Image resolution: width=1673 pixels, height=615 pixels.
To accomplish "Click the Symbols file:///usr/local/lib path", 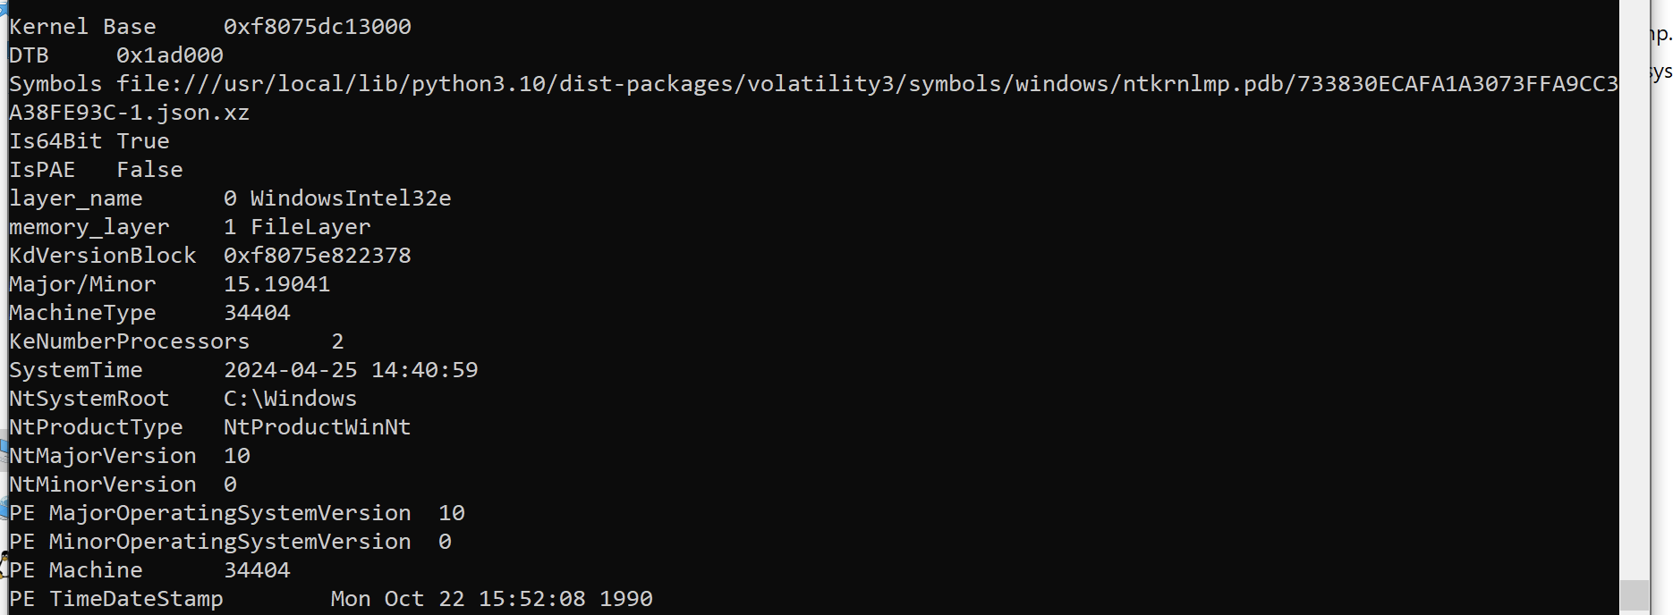I will (867, 84).
